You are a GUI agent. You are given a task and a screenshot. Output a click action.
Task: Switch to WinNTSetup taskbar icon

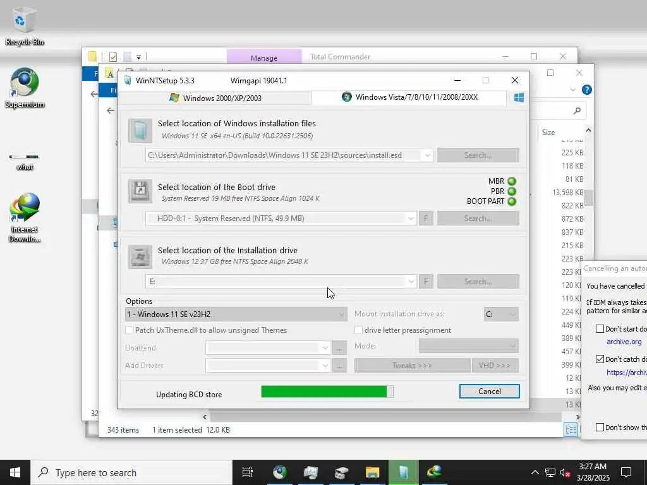pyautogui.click(x=403, y=472)
